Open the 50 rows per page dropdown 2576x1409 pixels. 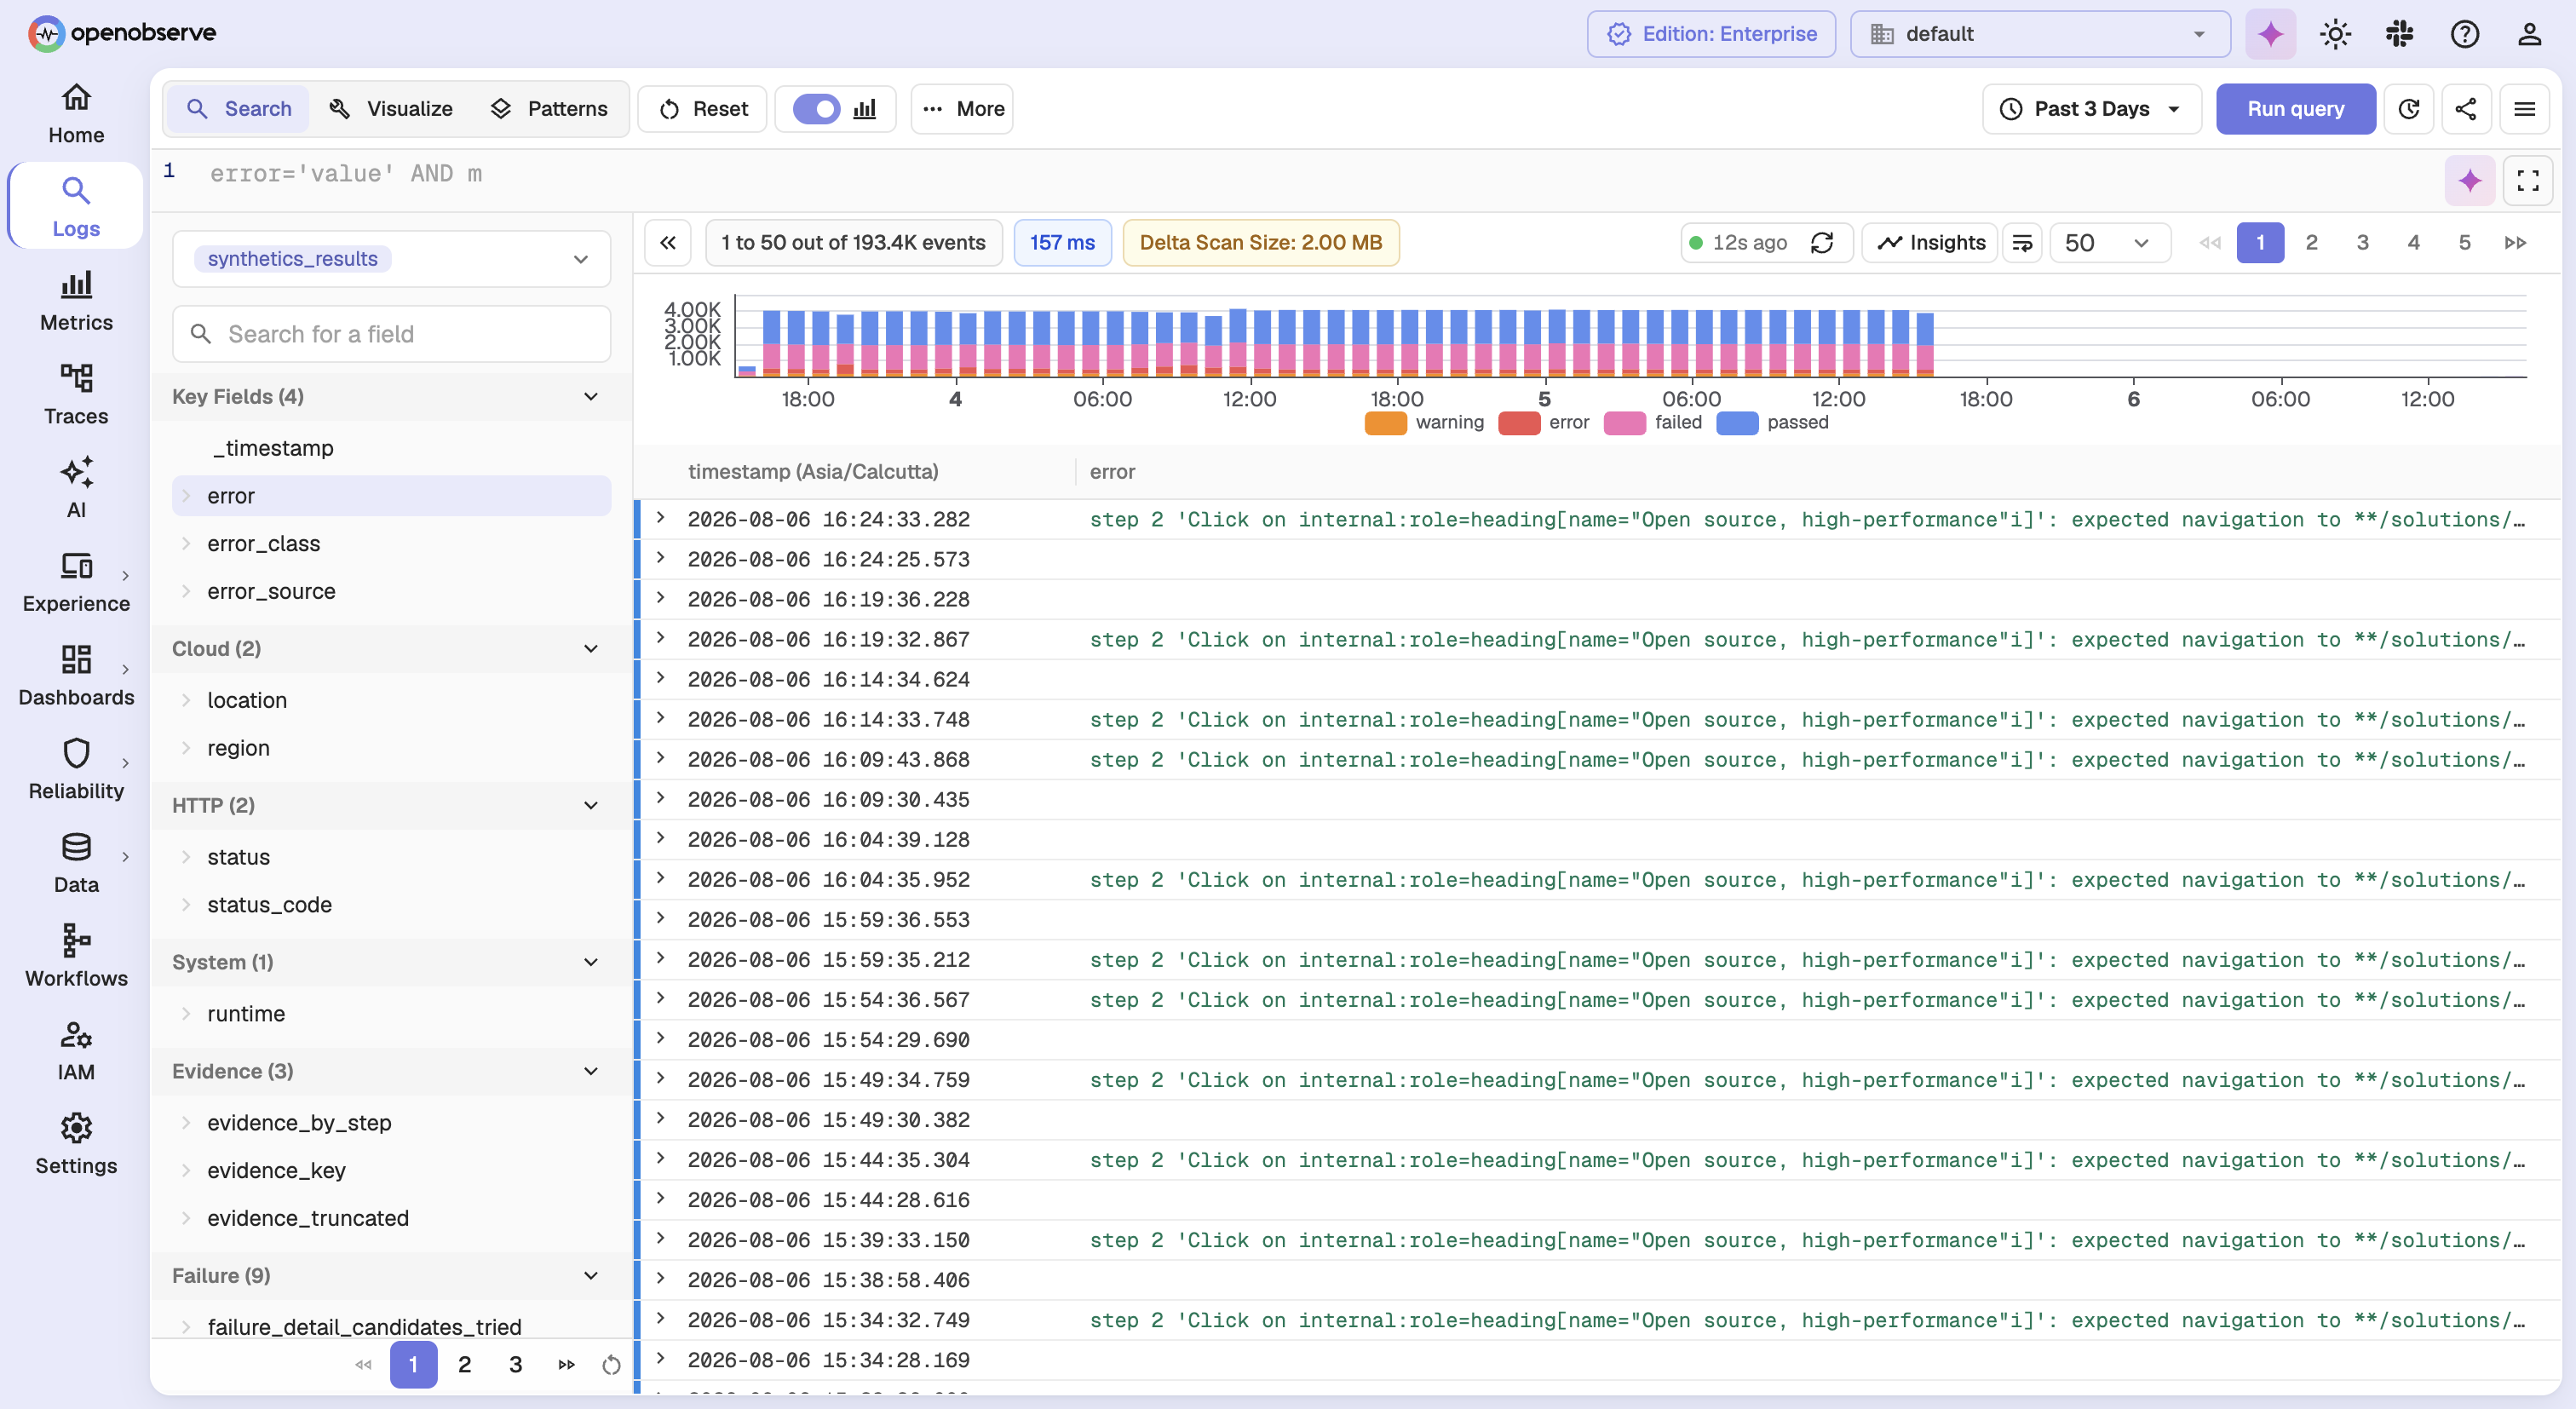pos(2109,243)
